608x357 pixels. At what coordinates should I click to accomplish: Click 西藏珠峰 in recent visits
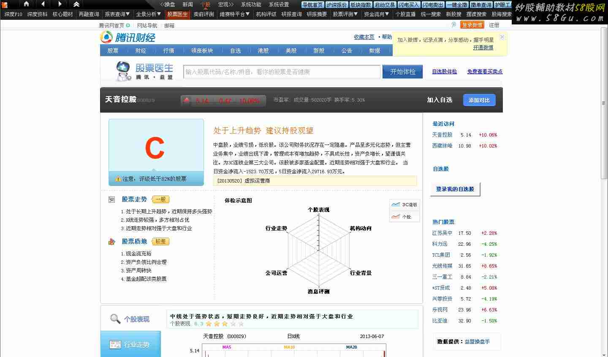(442, 146)
